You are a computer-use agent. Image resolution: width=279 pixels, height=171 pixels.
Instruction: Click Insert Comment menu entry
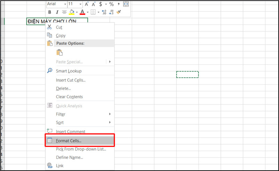click(70, 132)
